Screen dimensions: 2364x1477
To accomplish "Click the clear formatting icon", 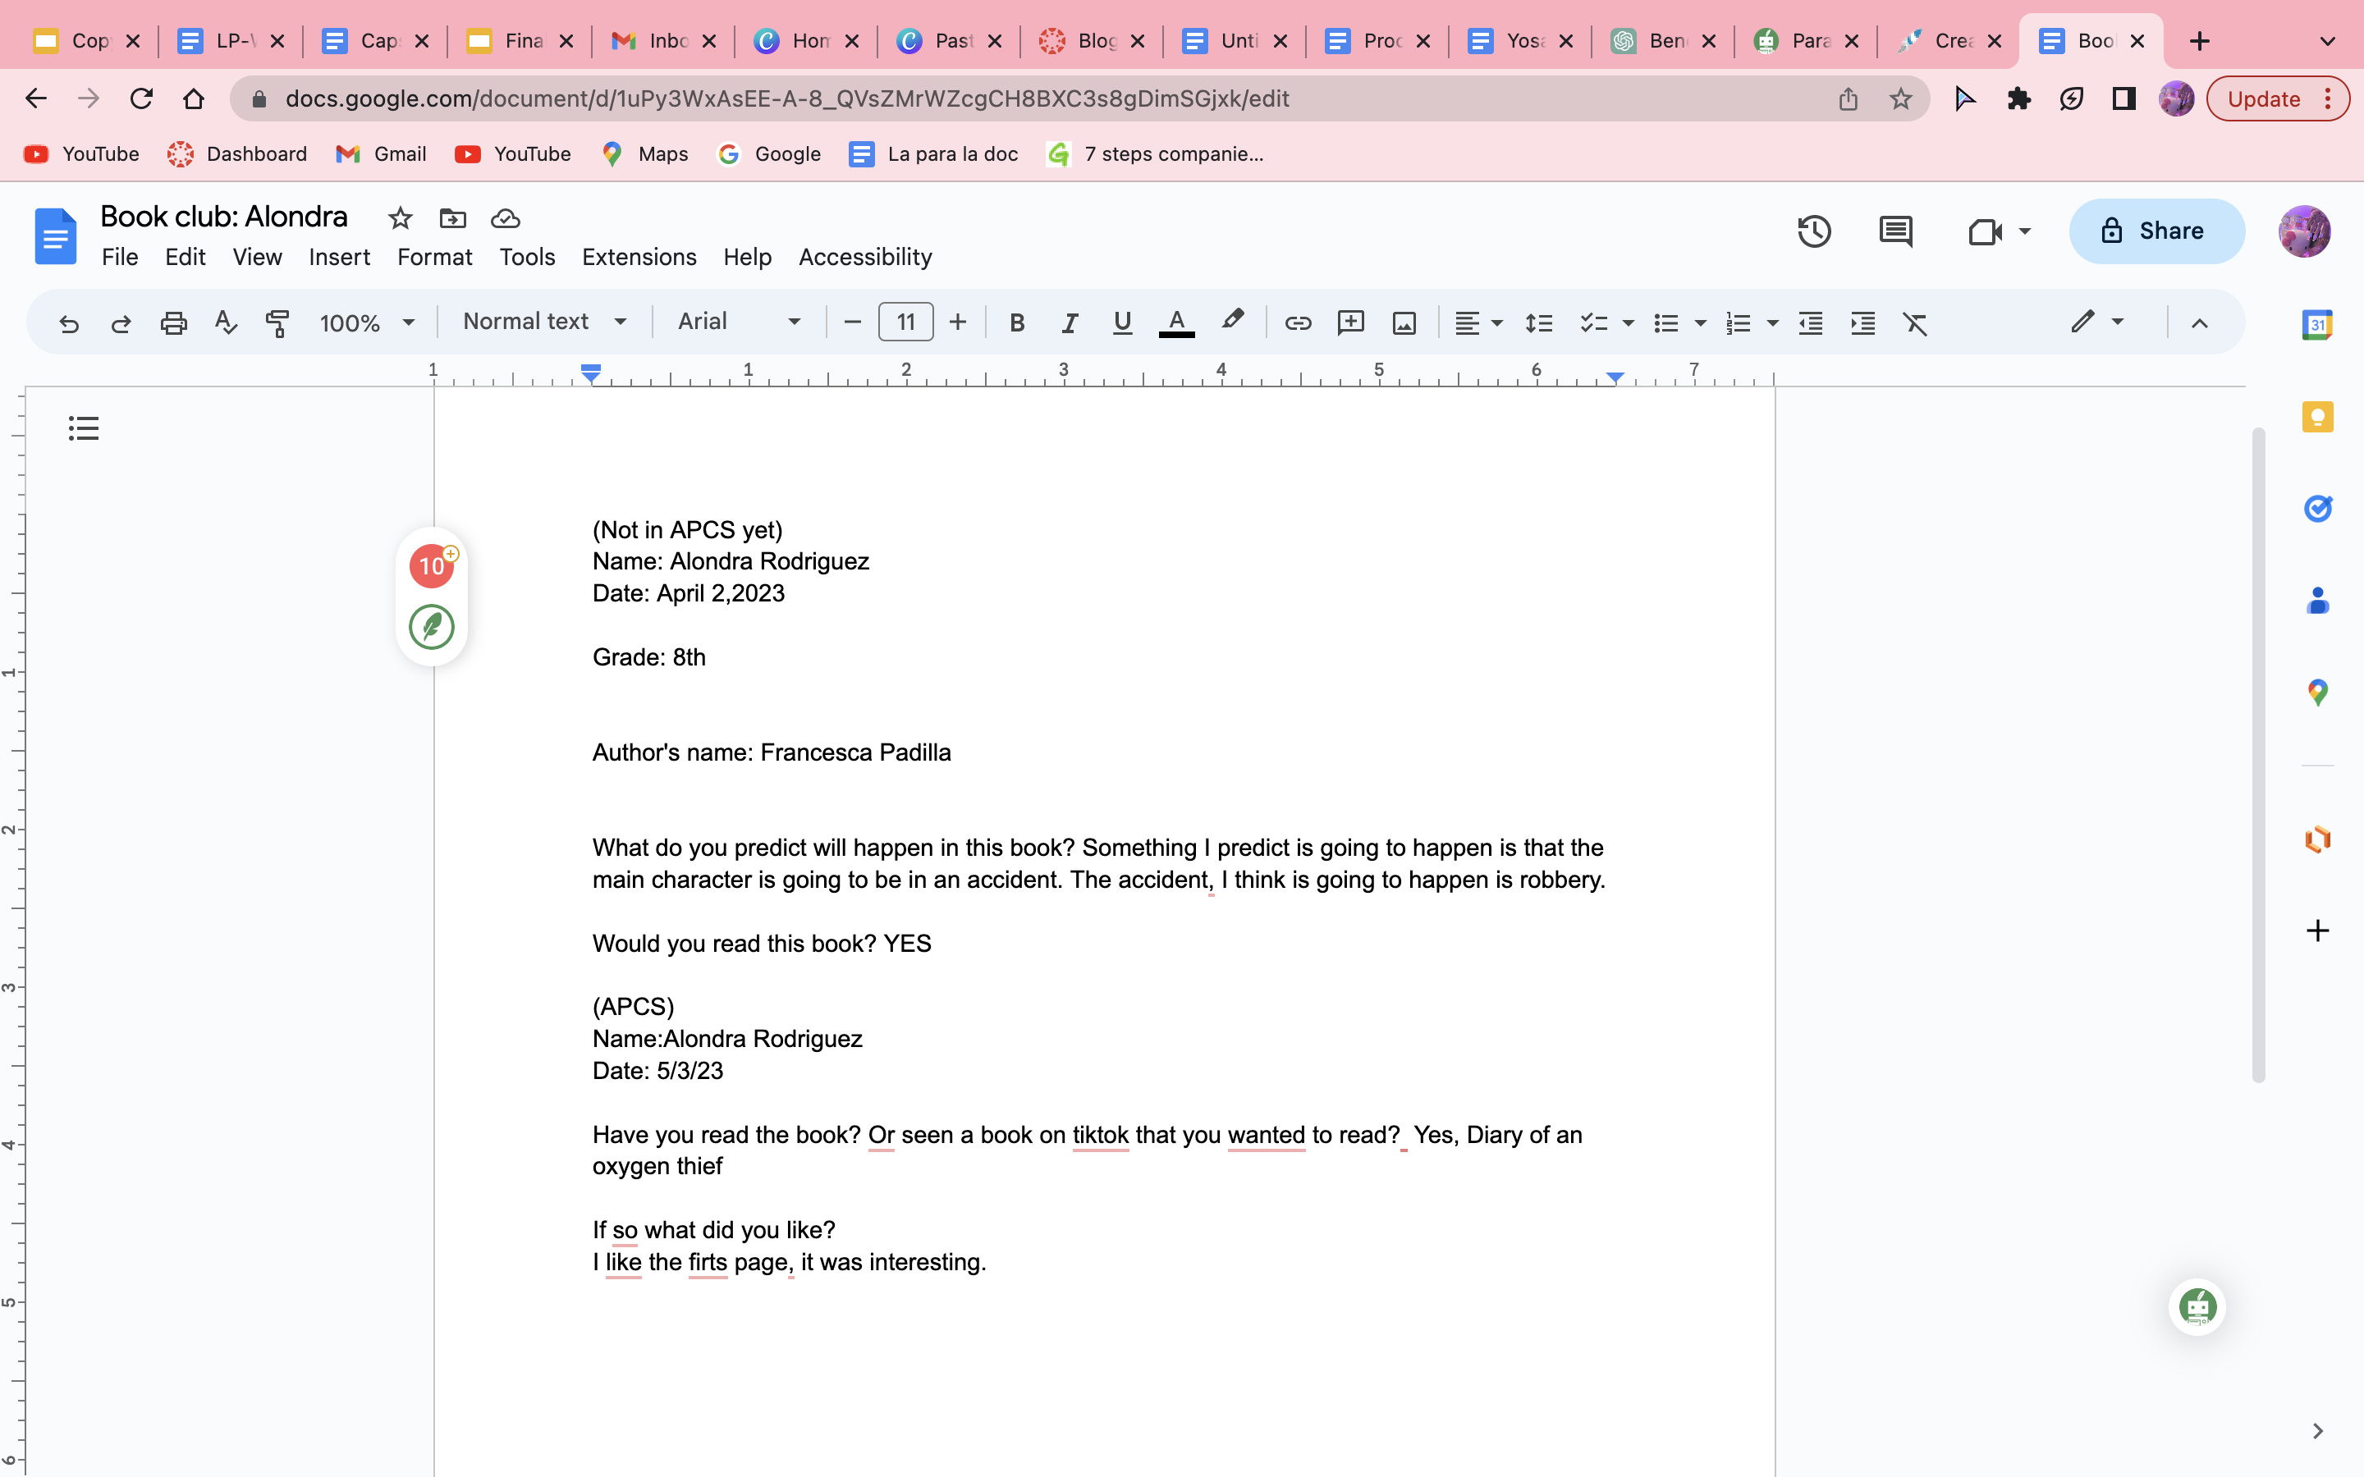I will [x=1915, y=322].
